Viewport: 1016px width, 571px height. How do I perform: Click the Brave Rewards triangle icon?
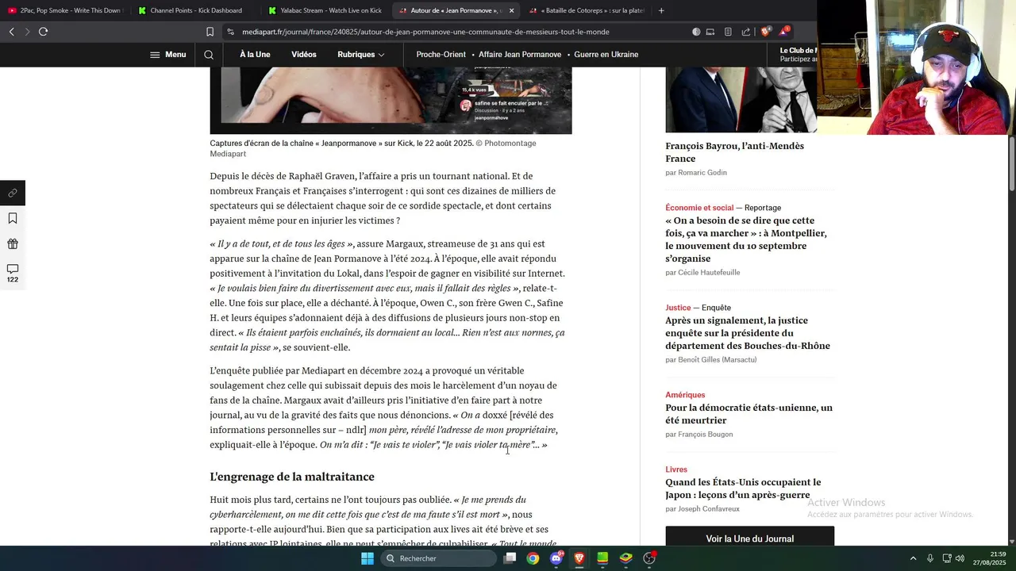(x=783, y=32)
